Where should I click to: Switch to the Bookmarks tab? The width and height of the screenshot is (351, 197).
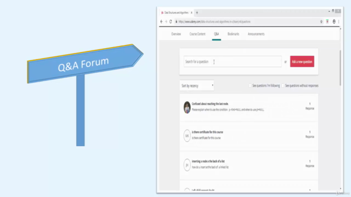tap(233, 34)
